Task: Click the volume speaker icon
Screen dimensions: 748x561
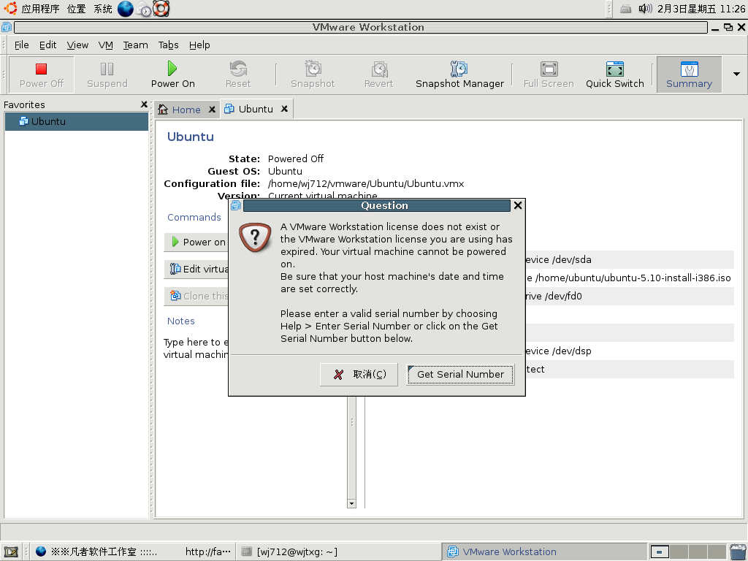Action: [645, 9]
